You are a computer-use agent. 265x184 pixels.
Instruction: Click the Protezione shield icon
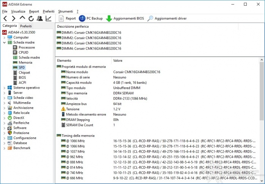coord(10,133)
